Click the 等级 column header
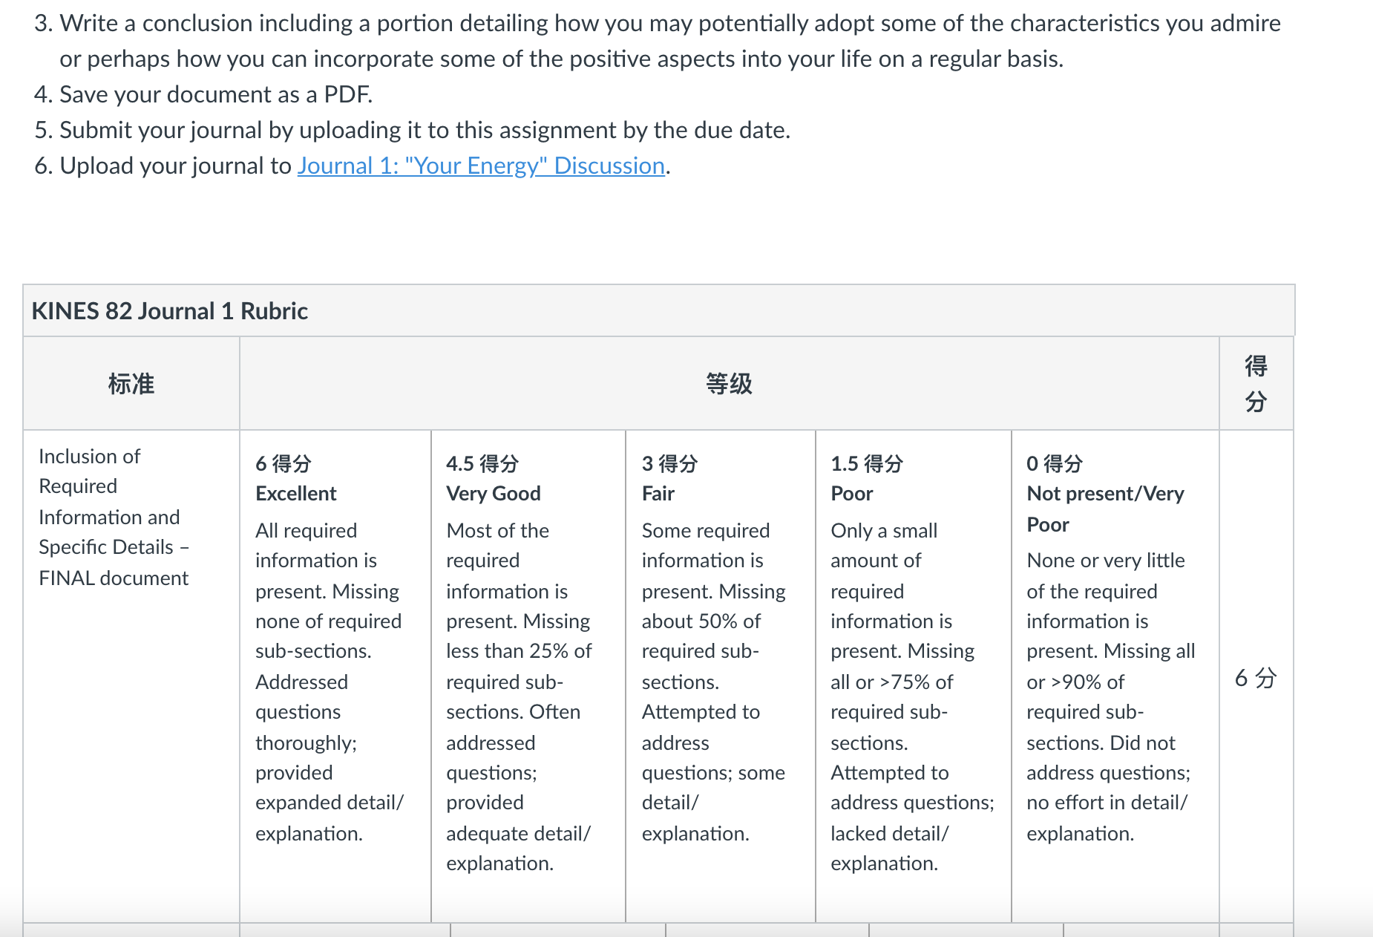Viewport: 1373px width, 937px height. 729,384
